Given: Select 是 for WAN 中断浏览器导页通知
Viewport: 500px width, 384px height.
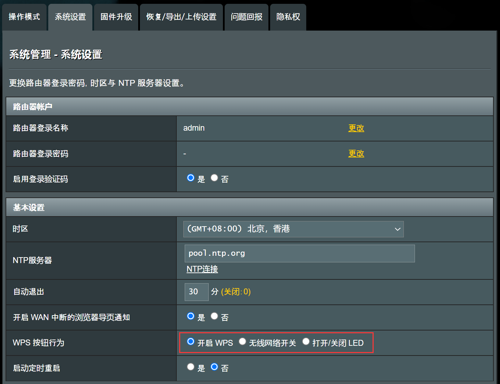Looking at the screenshot, I should [191, 316].
